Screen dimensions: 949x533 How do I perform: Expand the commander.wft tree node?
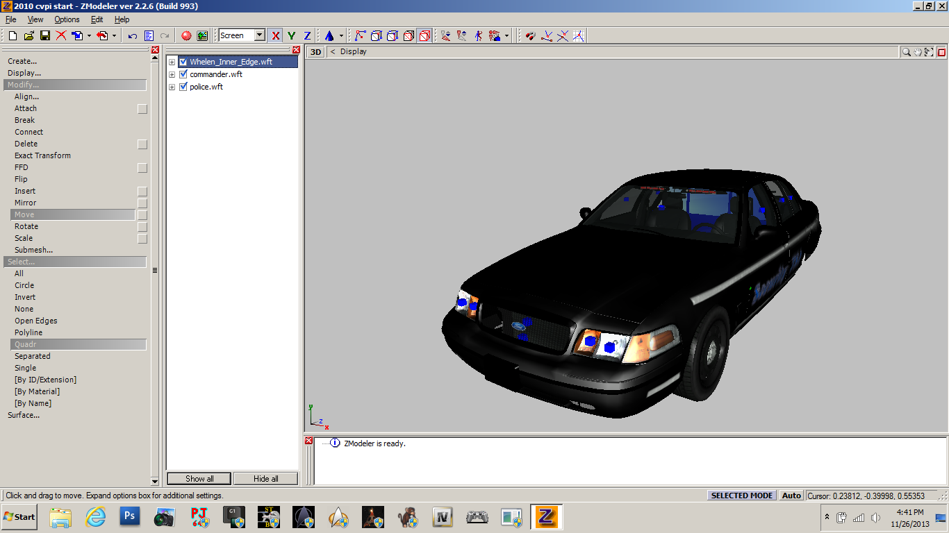(x=172, y=74)
